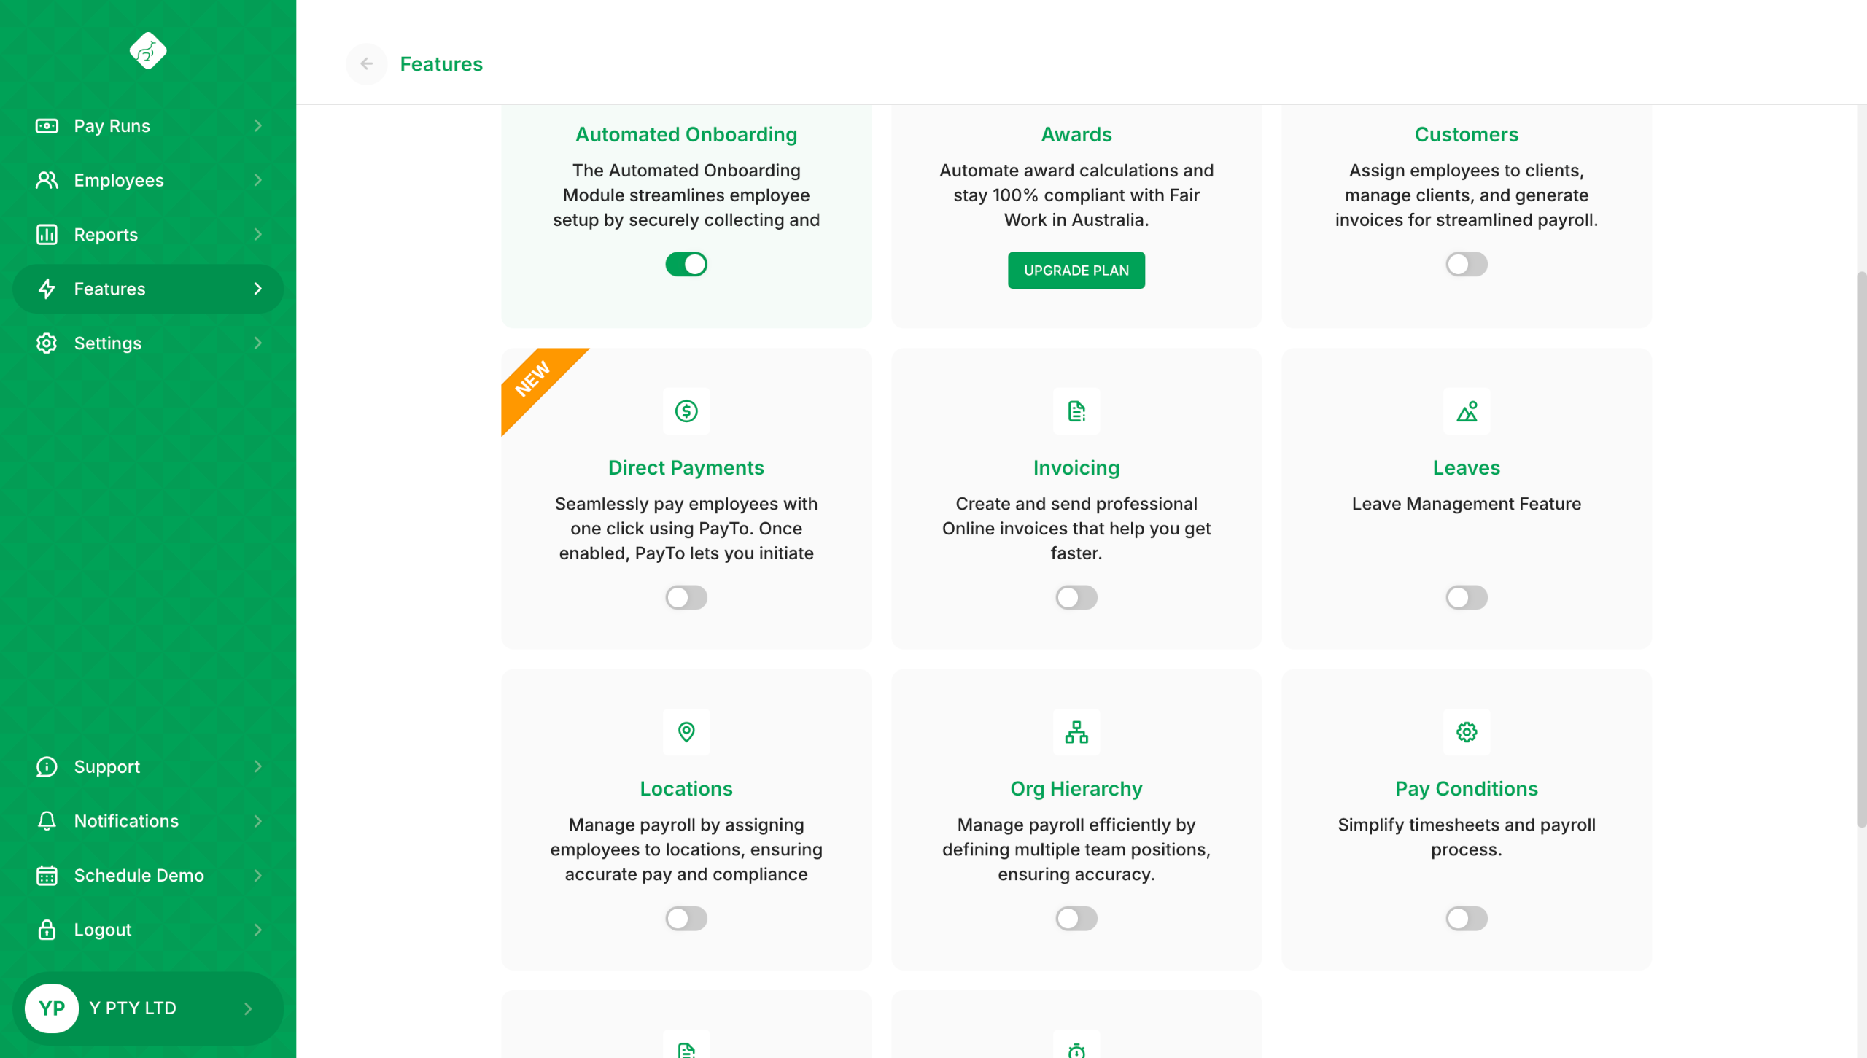The width and height of the screenshot is (1867, 1058).
Task: Expand the Pay Runs chevron
Action: click(257, 126)
